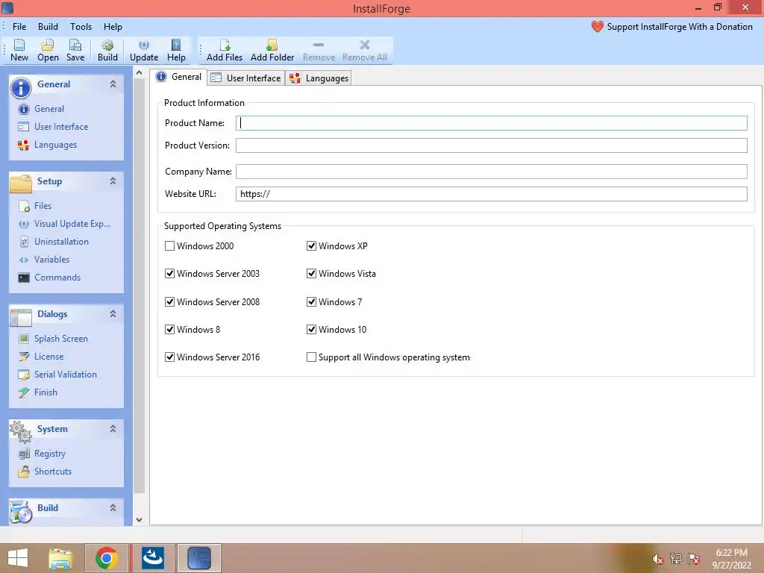
Task: Uncheck the Windows 8 checkbox
Action: tap(169, 330)
